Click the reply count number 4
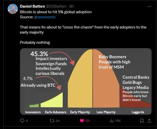The image size is (157, 129). (27, 121)
